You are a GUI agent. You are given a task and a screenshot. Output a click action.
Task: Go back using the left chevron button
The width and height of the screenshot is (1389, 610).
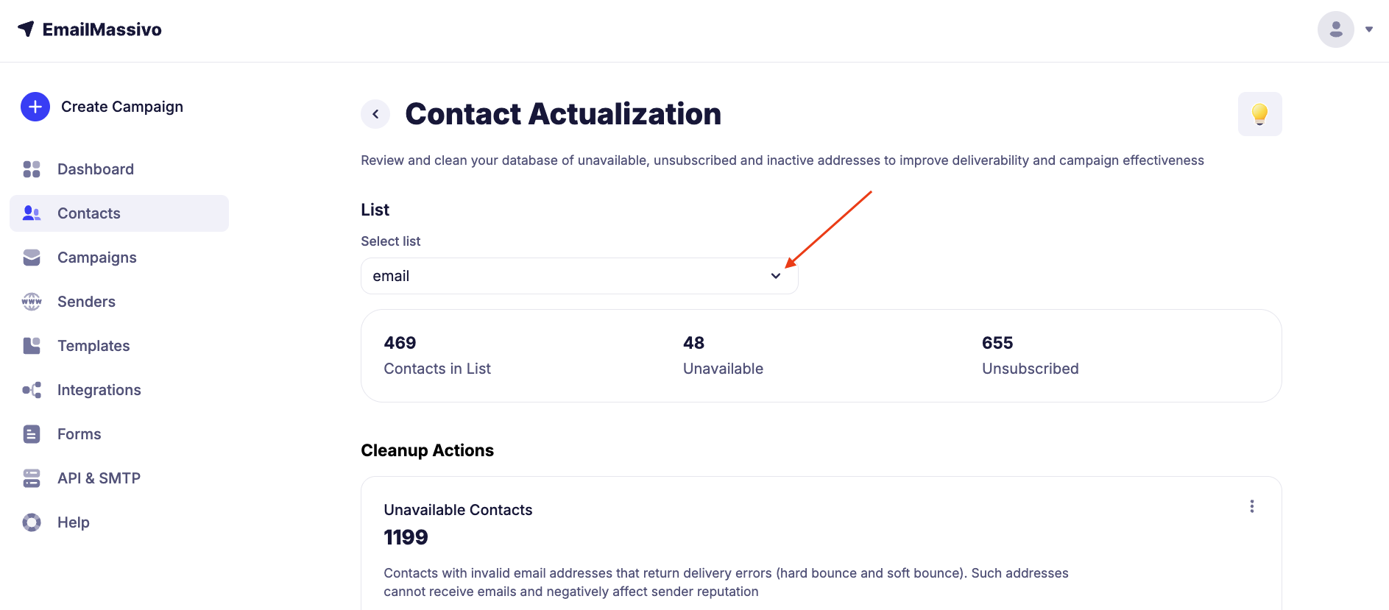point(375,114)
